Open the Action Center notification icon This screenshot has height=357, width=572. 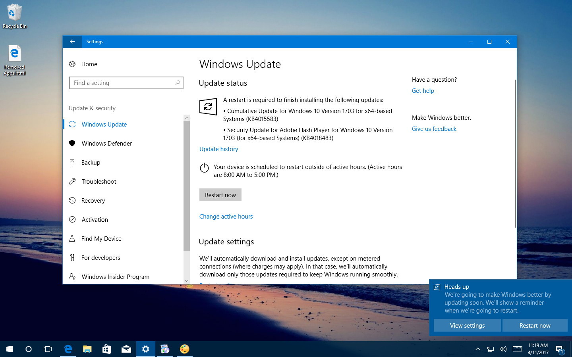tap(560, 349)
